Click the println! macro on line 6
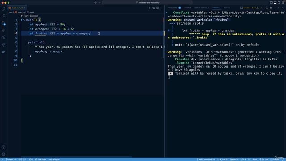The height and width of the screenshot is (161, 286). (35, 42)
